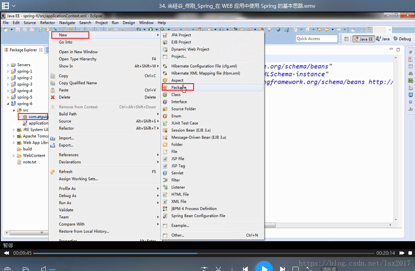Choose EJB Project in the submenu
The height and width of the screenshot is (271, 415).
(x=181, y=42)
